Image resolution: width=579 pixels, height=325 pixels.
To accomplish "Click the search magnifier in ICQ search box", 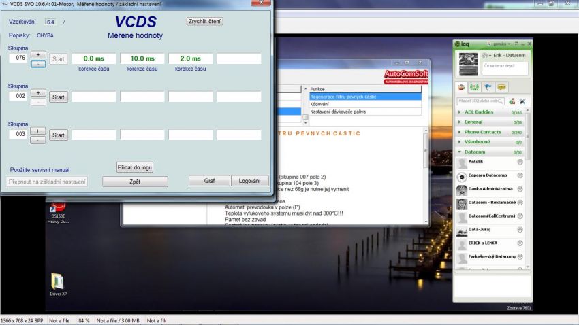I will (500, 101).
